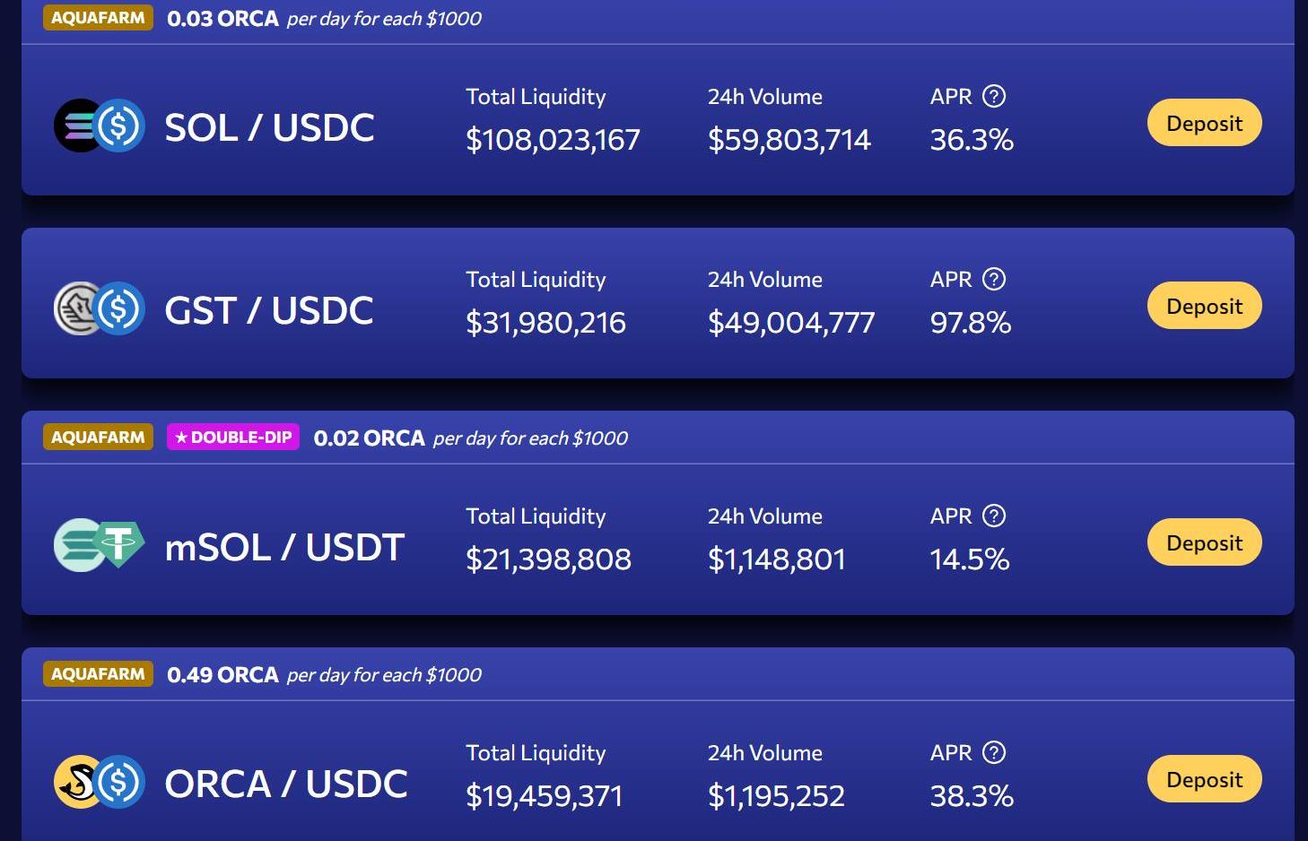Screen dimensions: 1308x841
Task: Click the Aquafarm badge above ORCA / USDC
Action: click(98, 674)
